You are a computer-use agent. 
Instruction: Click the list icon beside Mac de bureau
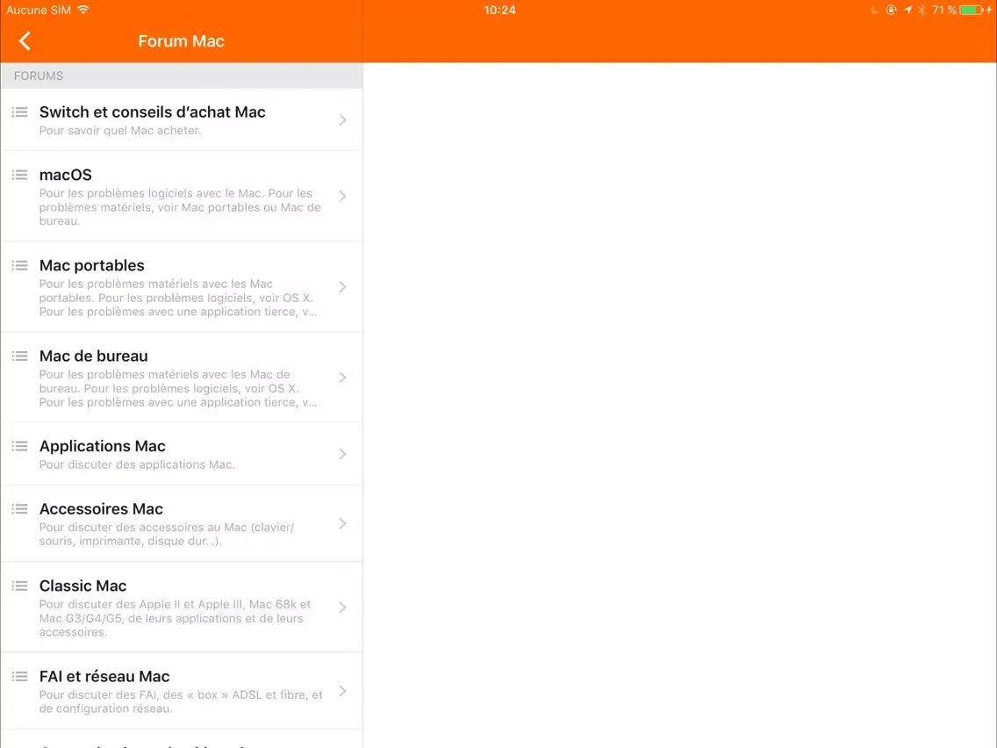point(19,356)
